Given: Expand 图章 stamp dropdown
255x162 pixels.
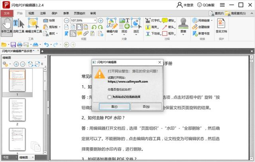Looking at the screenshot, I should point(183,35).
